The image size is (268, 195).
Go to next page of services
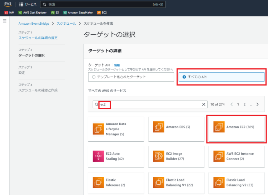click(257, 104)
